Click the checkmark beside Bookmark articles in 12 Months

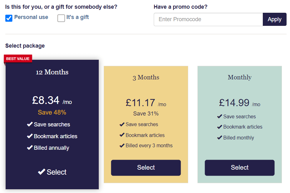30,136
